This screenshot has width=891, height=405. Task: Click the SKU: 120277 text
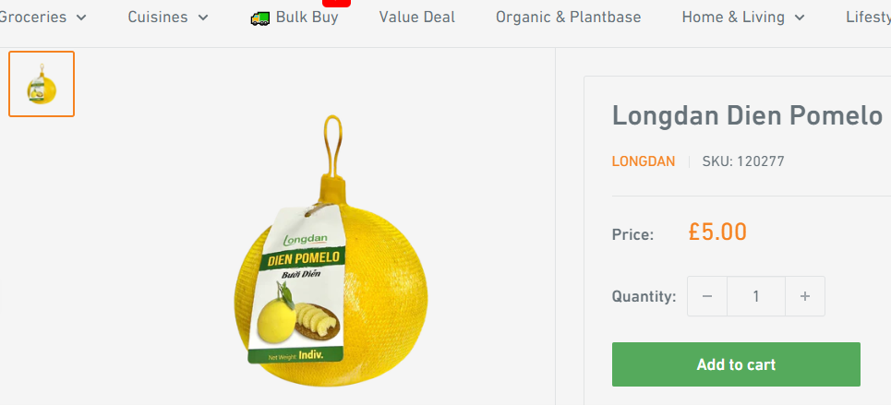pos(743,161)
